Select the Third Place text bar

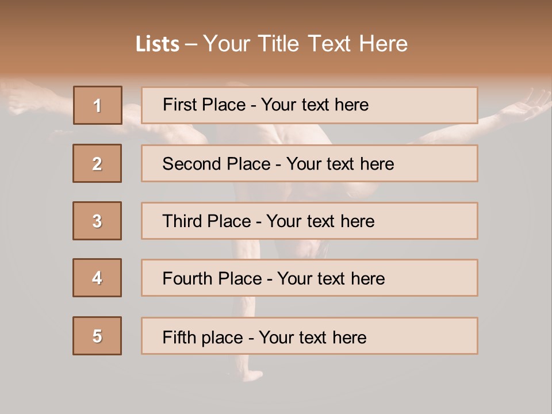pos(309,221)
